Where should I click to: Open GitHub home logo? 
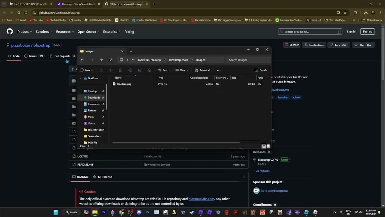click(x=10, y=32)
